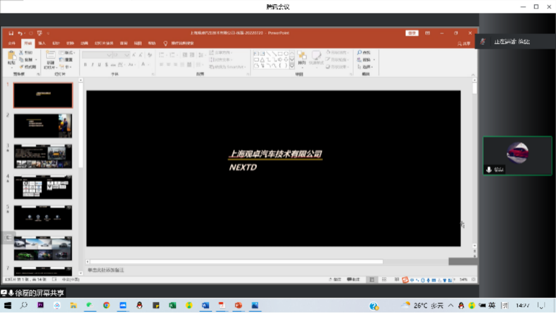
Task: Click the Cut scissors icon
Action: pos(21,53)
